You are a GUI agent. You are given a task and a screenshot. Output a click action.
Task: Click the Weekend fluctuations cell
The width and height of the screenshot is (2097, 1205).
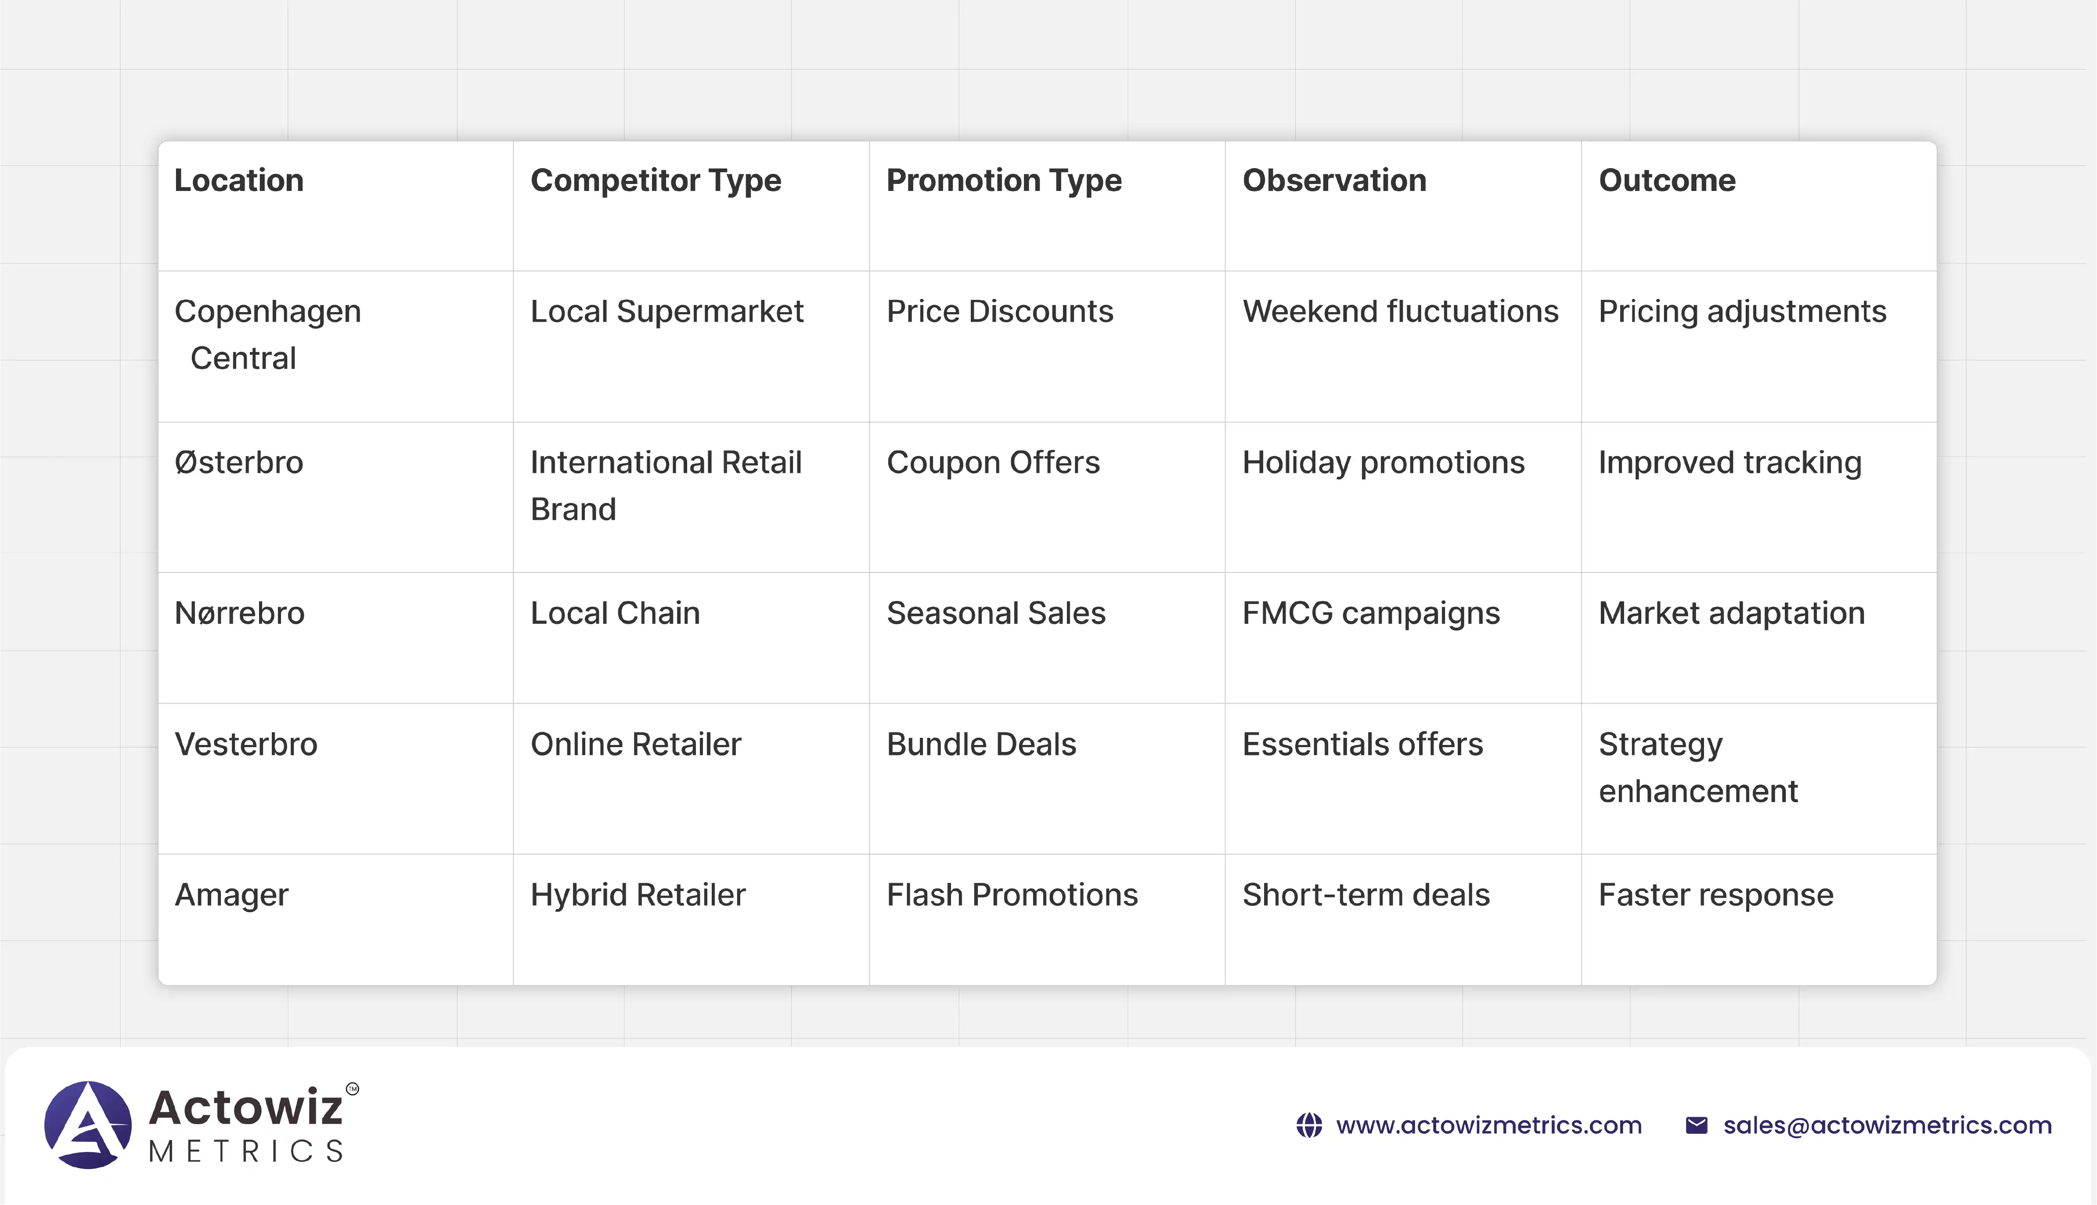1400,312
